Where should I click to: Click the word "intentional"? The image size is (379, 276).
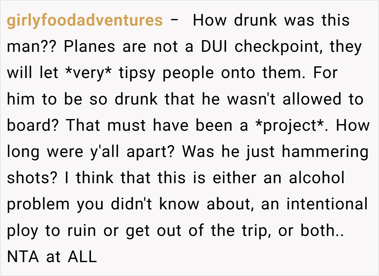(327, 204)
